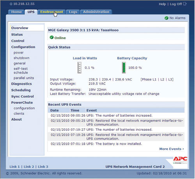Open the power configuration page

point(18,53)
